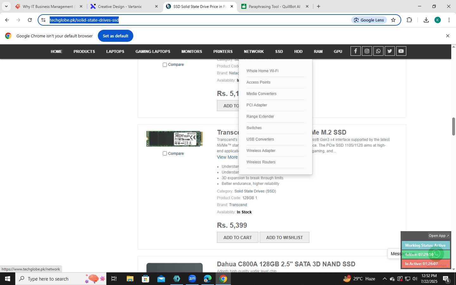Open the GPU menu item
The height and width of the screenshot is (285, 456).
coord(338,52)
